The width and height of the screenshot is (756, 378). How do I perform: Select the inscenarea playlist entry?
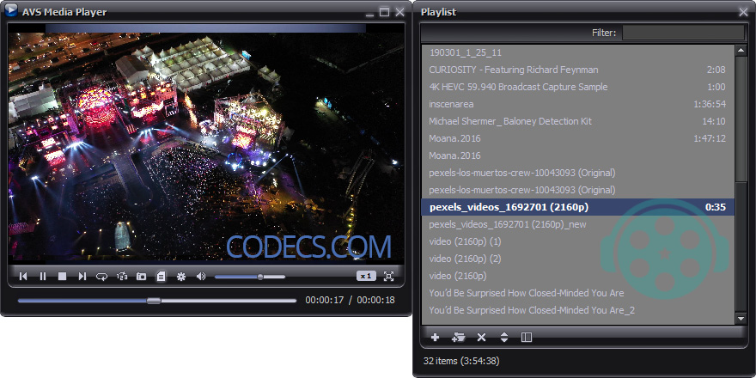pyautogui.click(x=577, y=104)
